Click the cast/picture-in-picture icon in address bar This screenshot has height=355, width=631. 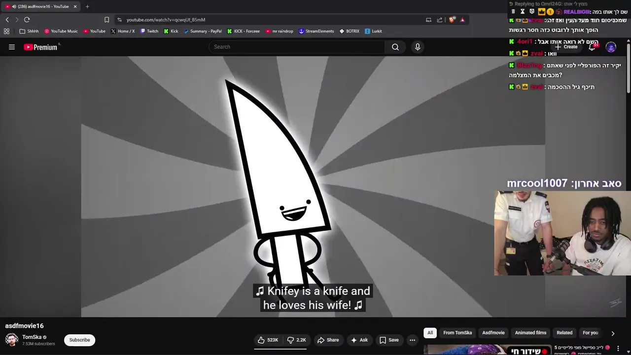(428, 20)
